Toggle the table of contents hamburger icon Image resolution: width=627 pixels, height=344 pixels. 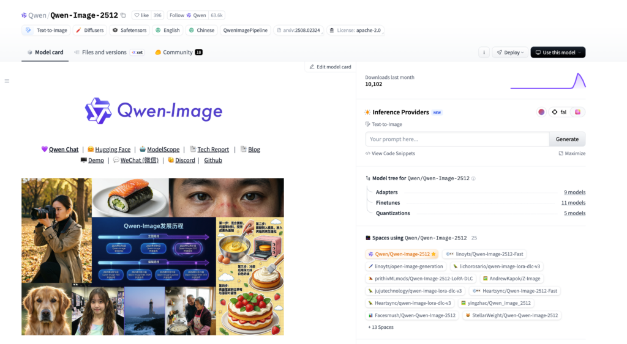click(x=7, y=81)
